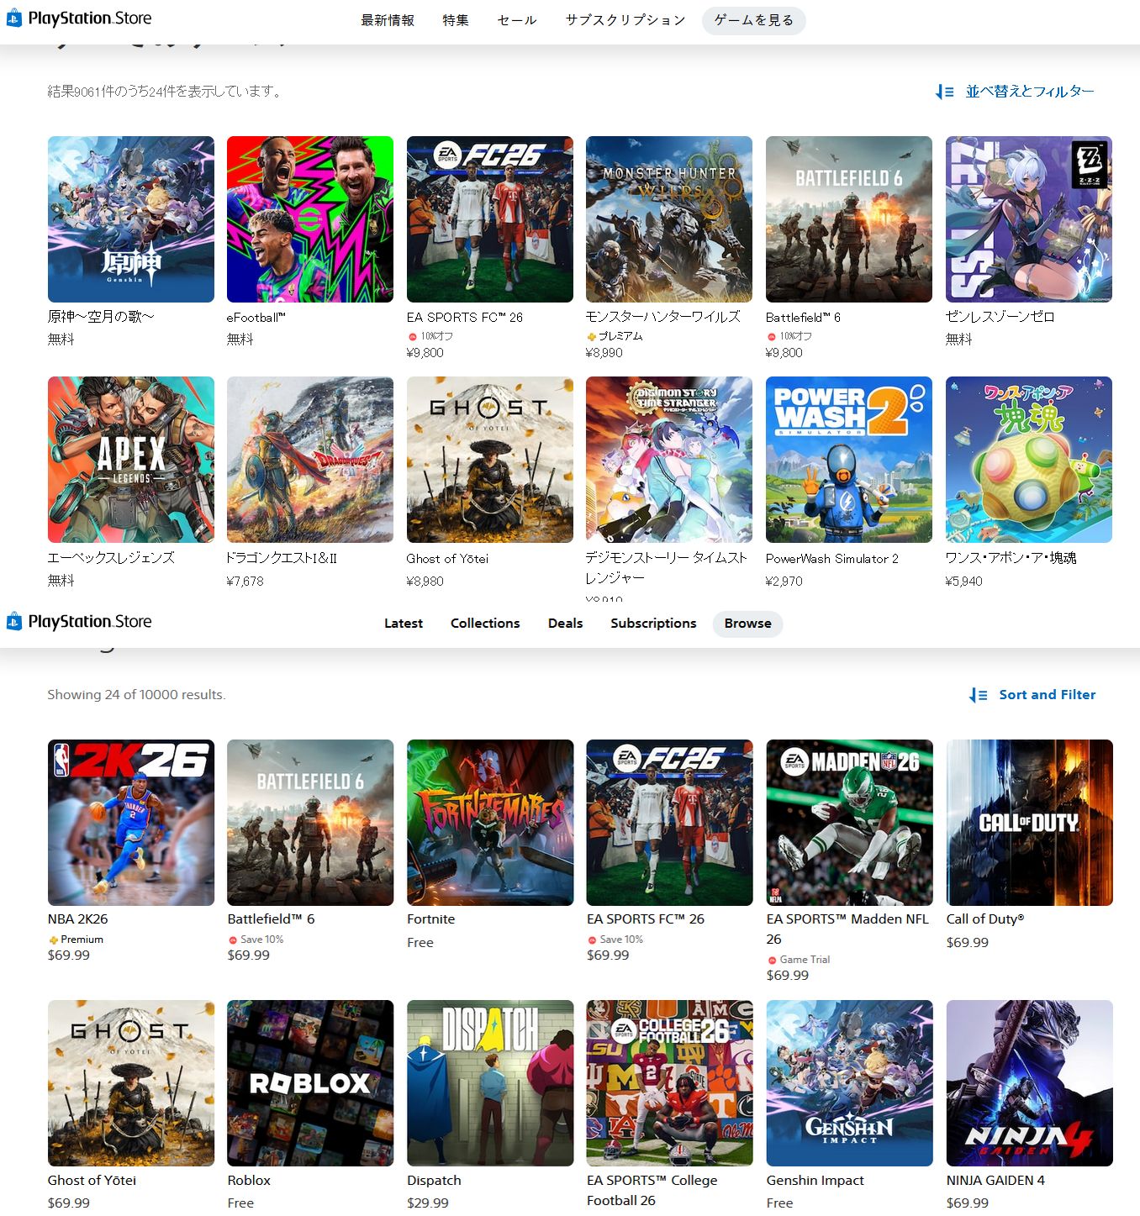
Task: Click the Showing 24 of 10000 results text
Action: [x=137, y=695]
